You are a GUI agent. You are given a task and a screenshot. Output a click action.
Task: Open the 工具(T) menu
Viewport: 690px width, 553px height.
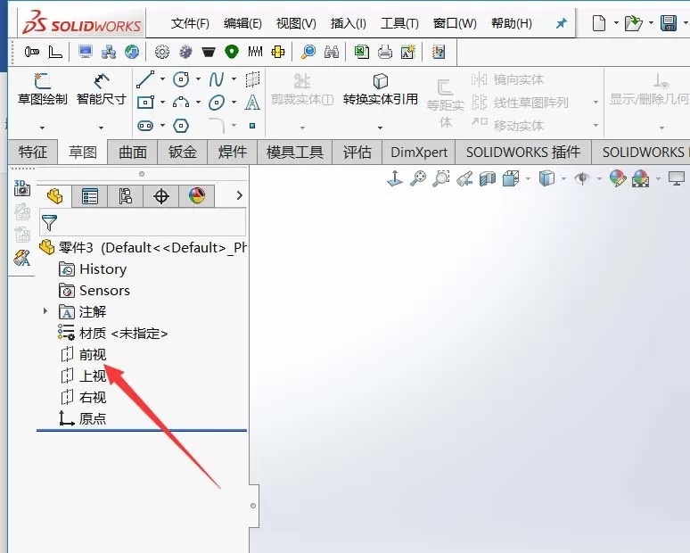[399, 23]
